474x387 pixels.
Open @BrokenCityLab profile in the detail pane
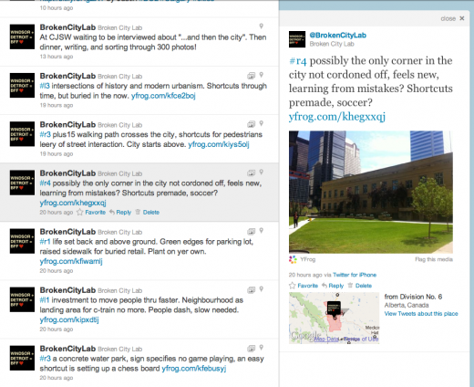tap(337, 36)
